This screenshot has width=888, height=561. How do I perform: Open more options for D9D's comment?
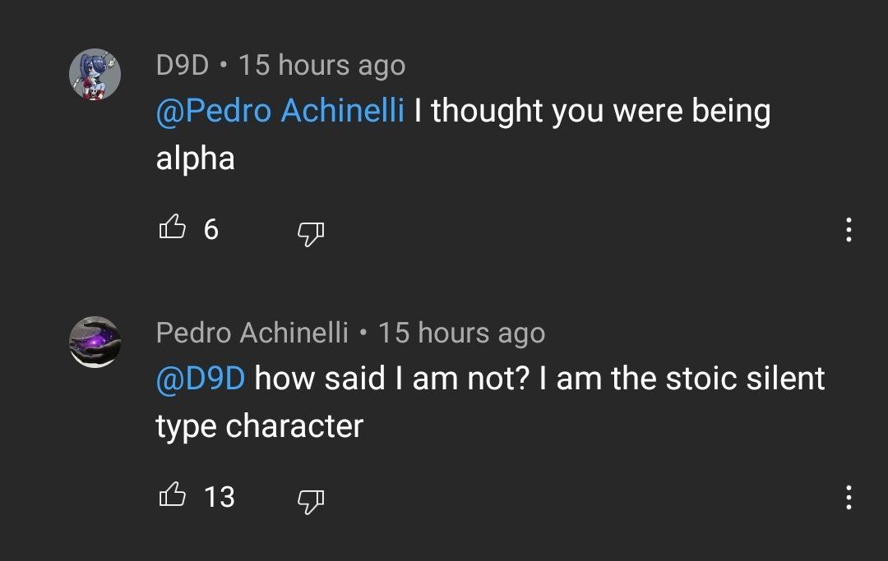[849, 230]
